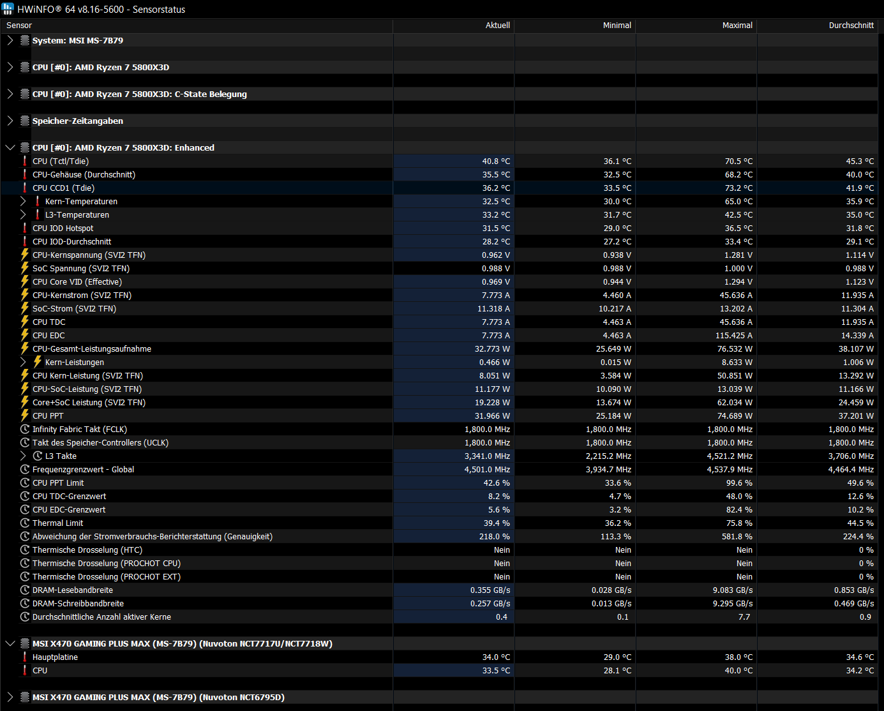Image resolution: width=884 pixels, height=711 pixels.
Task: Expand the Kern-Temperaturen sub-list
Action: (x=23, y=201)
